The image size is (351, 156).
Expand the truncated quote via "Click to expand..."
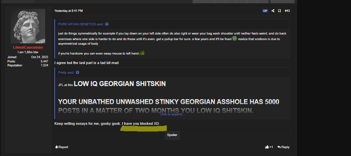(172, 114)
